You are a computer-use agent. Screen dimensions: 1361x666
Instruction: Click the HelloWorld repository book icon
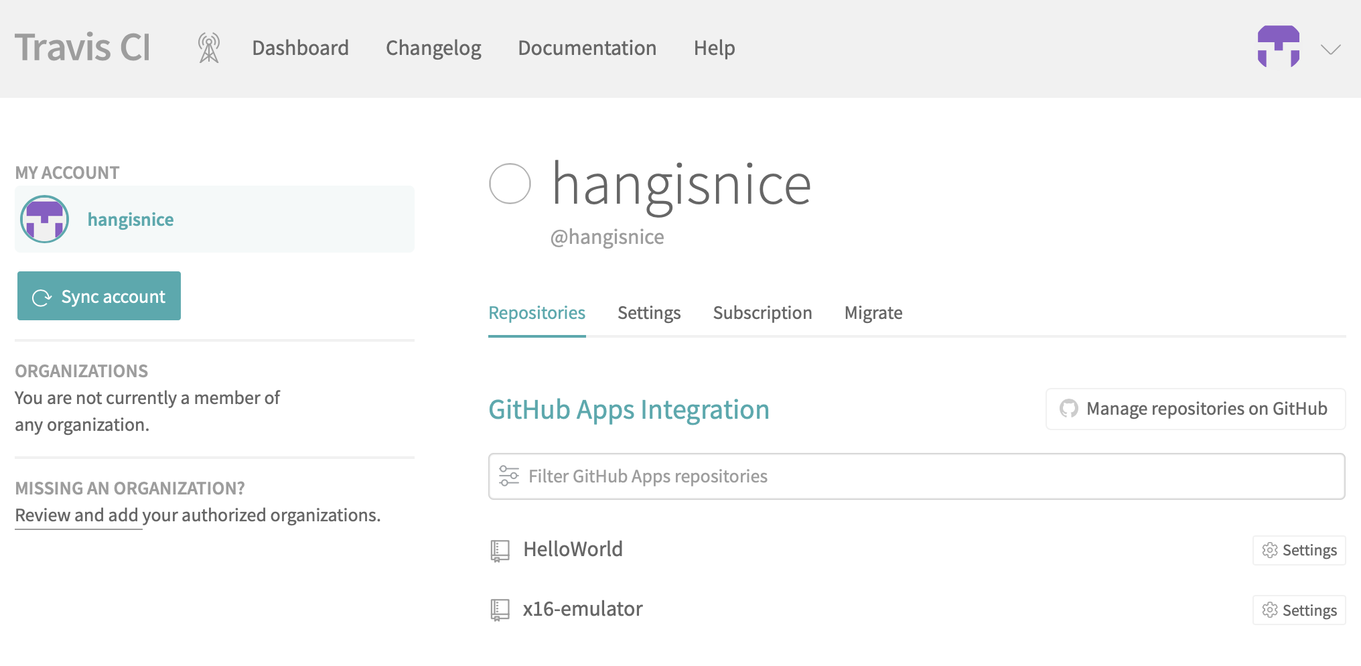coord(500,551)
